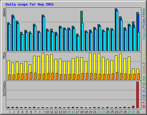Screen dimensions: 147x115
Task: Click day 29 on the x-axis
Action: coord(129,112)
